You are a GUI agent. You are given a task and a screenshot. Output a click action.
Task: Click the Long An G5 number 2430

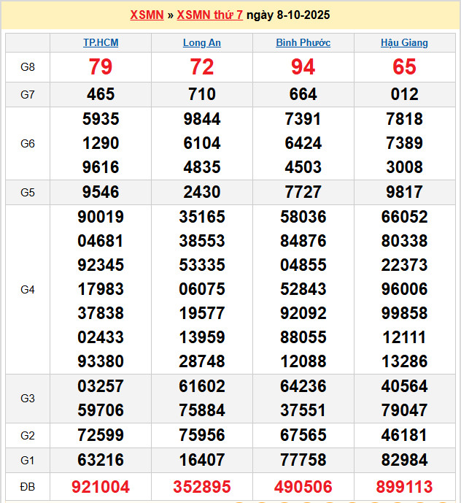click(x=202, y=192)
